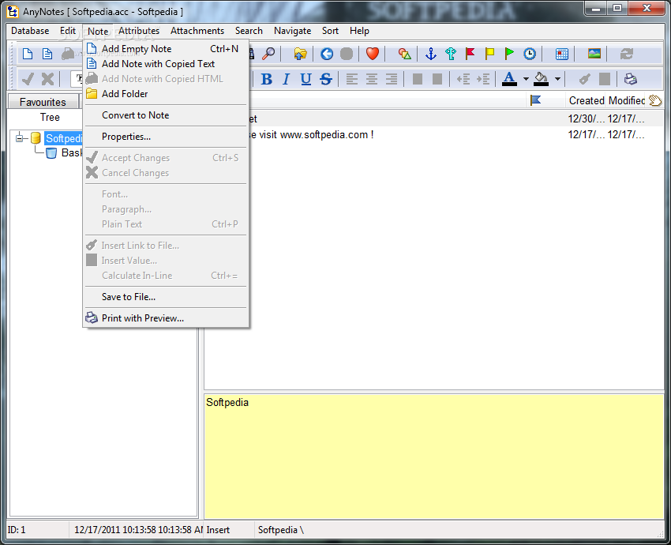Viewport: 671px width, 545px height.
Task: Click the cyan key icon
Action: pyautogui.click(x=451, y=54)
